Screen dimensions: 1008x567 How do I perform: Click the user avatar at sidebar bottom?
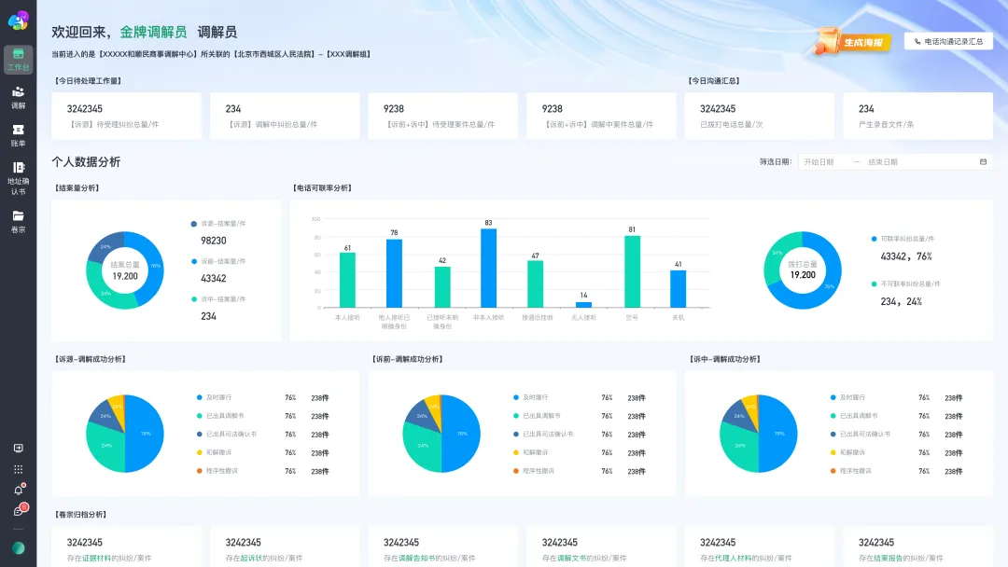18,547
